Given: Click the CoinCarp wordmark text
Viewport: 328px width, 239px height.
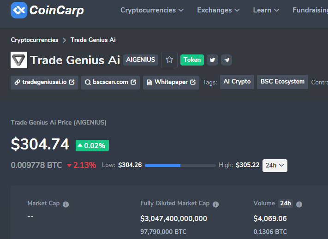Looking at the screenshot, I should click(x=57, y=10).
